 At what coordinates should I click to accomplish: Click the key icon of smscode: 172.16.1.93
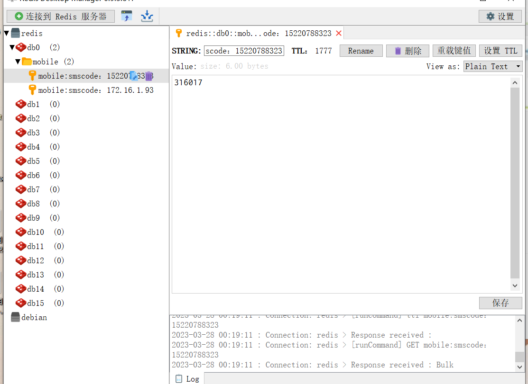pyautogui.click(x=32, y=90)
